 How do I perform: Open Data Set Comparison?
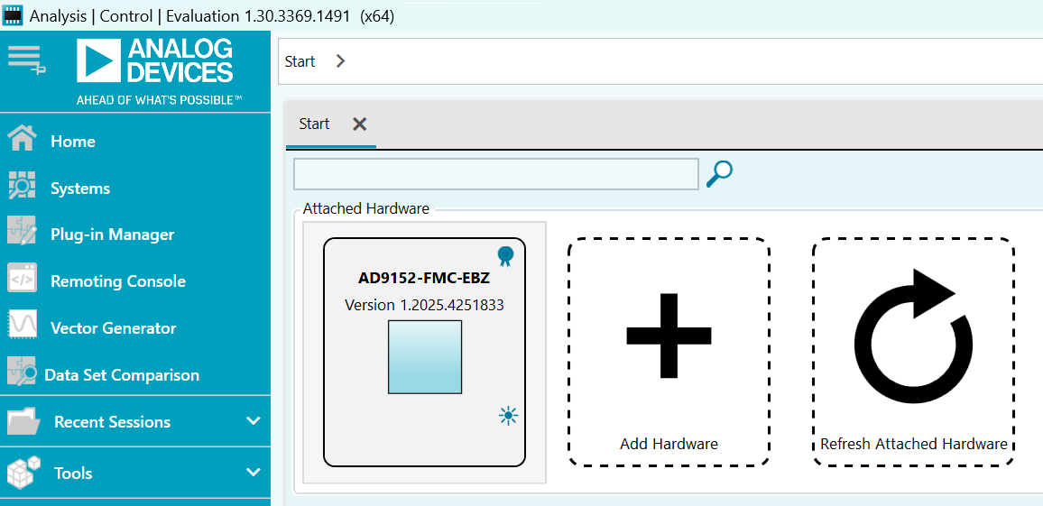coord(122,375)
